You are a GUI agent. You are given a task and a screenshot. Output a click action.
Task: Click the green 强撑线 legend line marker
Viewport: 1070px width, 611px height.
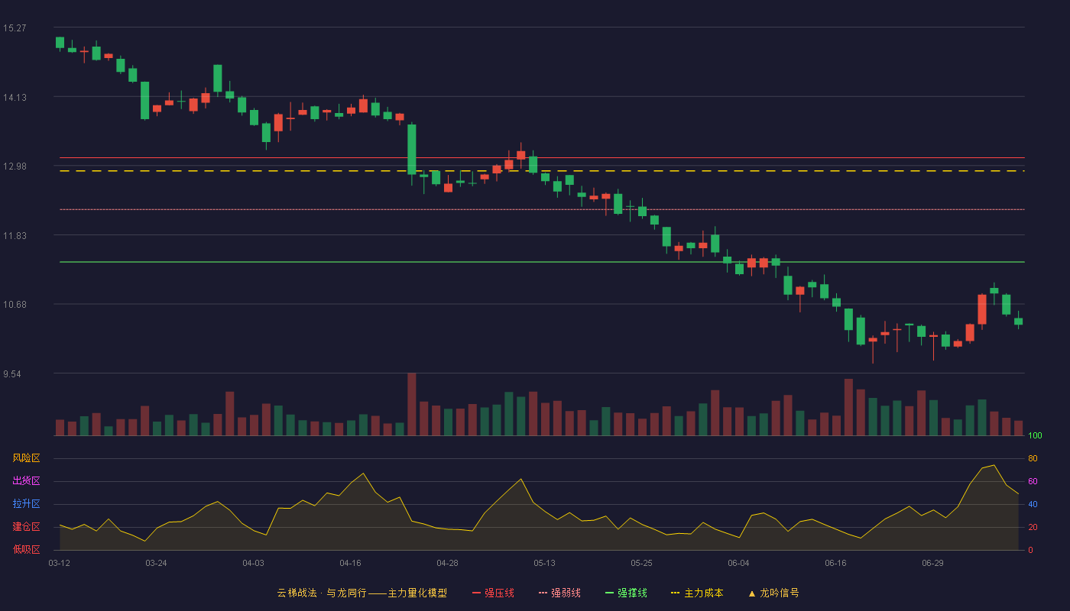tap(610, 593)
